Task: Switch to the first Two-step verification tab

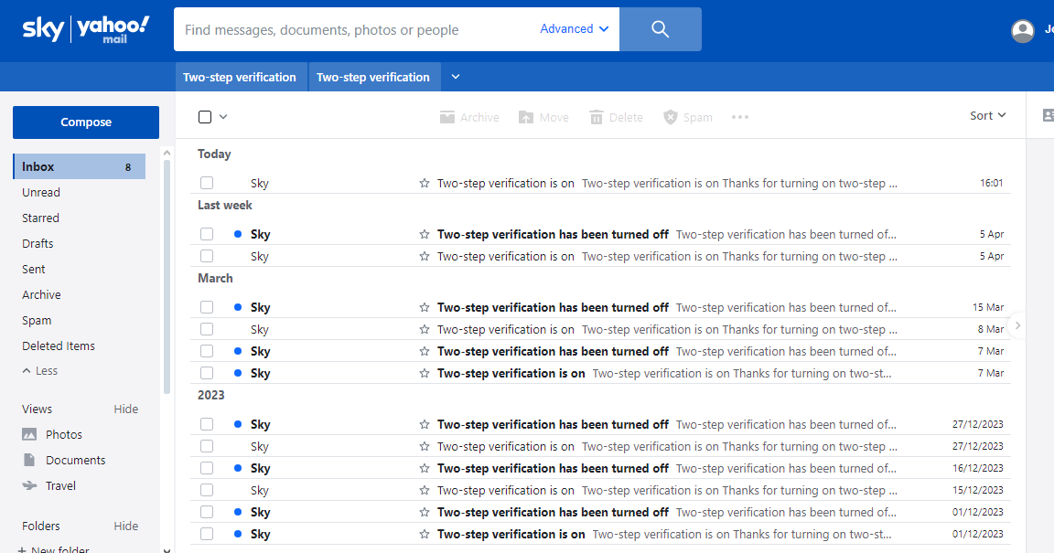Action: [240, 78]
